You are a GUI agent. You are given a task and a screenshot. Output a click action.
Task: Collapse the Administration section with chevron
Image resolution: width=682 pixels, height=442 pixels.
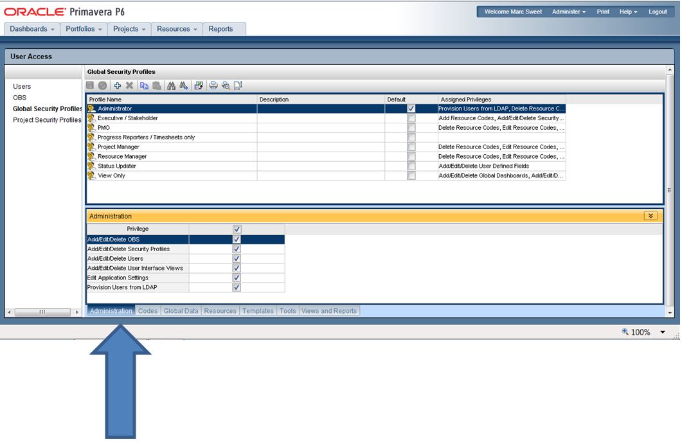point(651,216)
